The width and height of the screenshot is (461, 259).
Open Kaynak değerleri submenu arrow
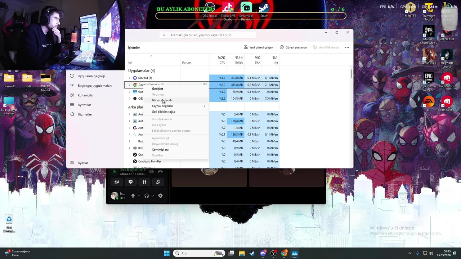coord(205,106)
